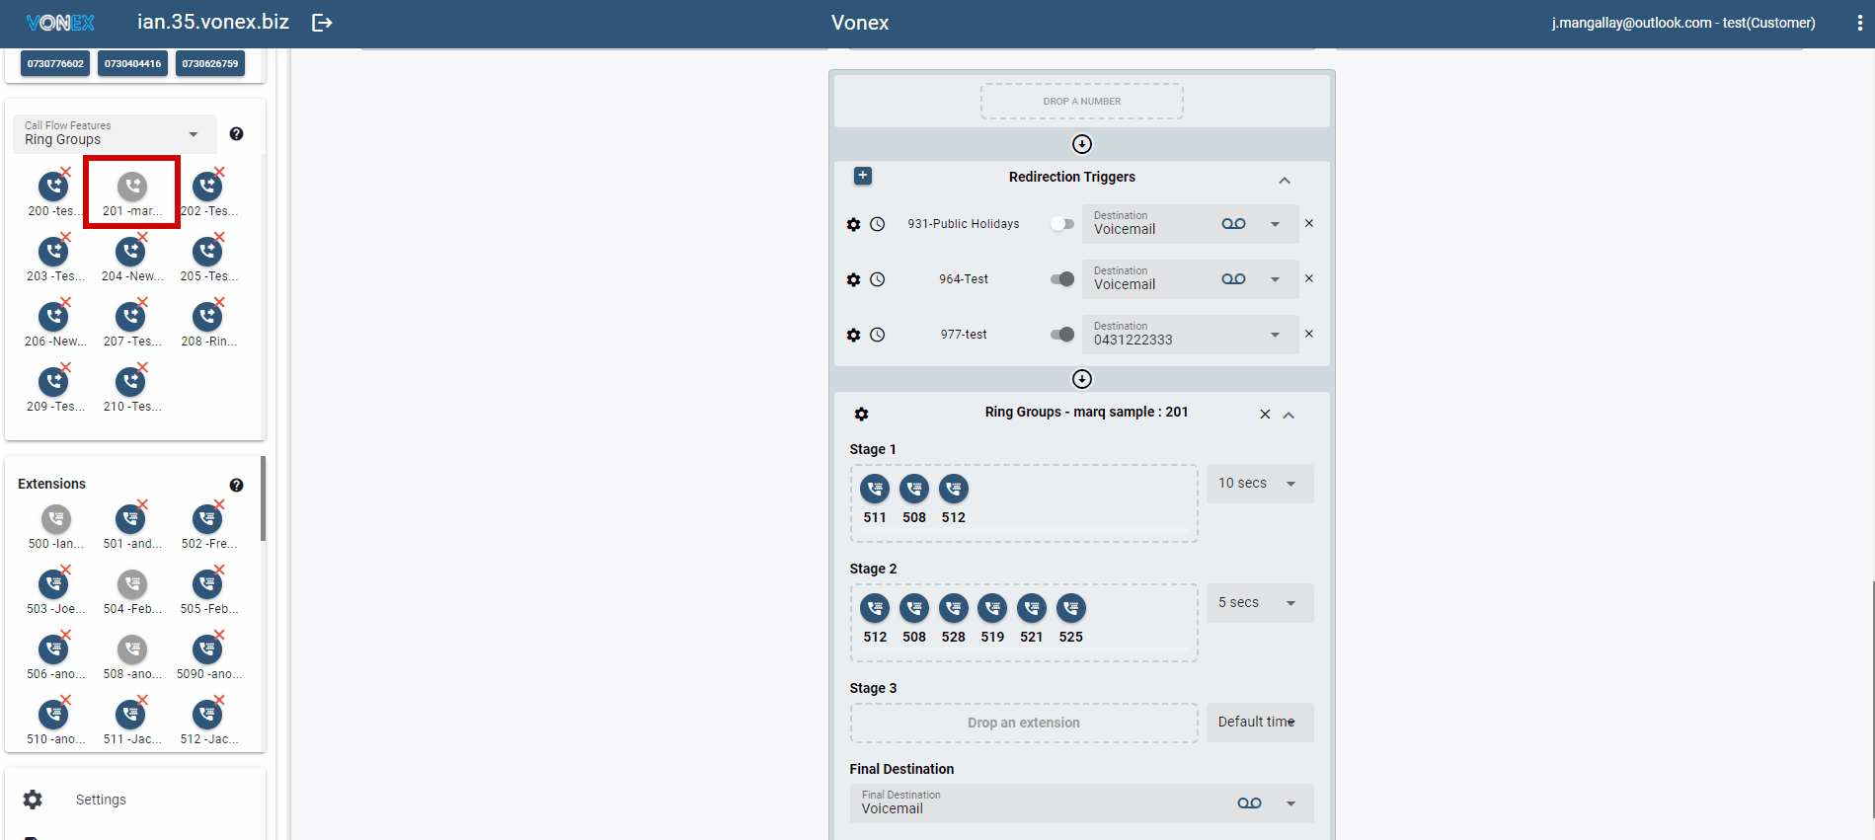The image size is (1875, 840).
Task: Toggle the 977-test trigger switch
Action: [1061, 335]
